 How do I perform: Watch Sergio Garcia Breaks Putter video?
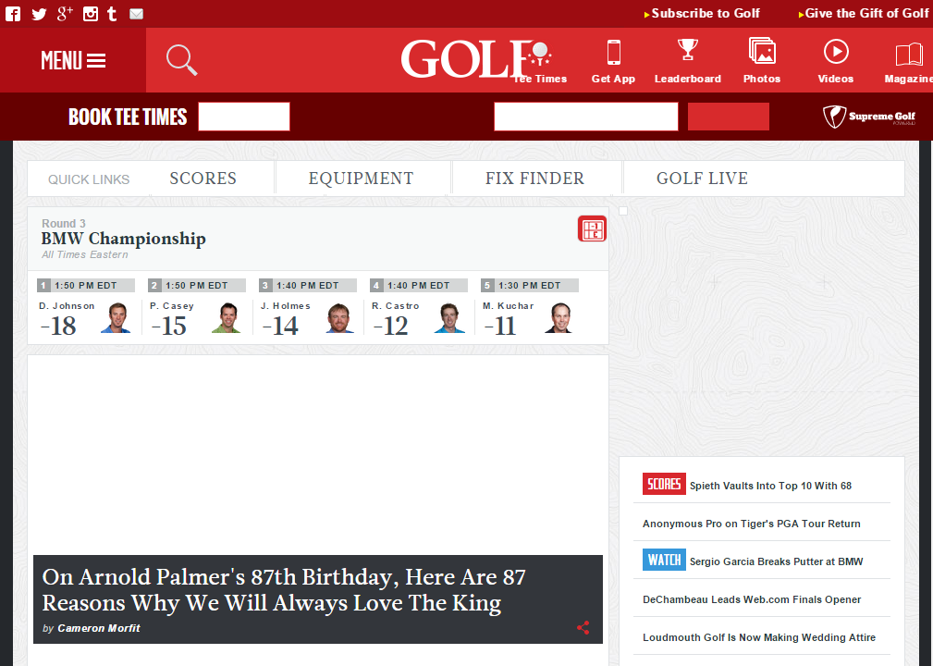click(777, 561)
